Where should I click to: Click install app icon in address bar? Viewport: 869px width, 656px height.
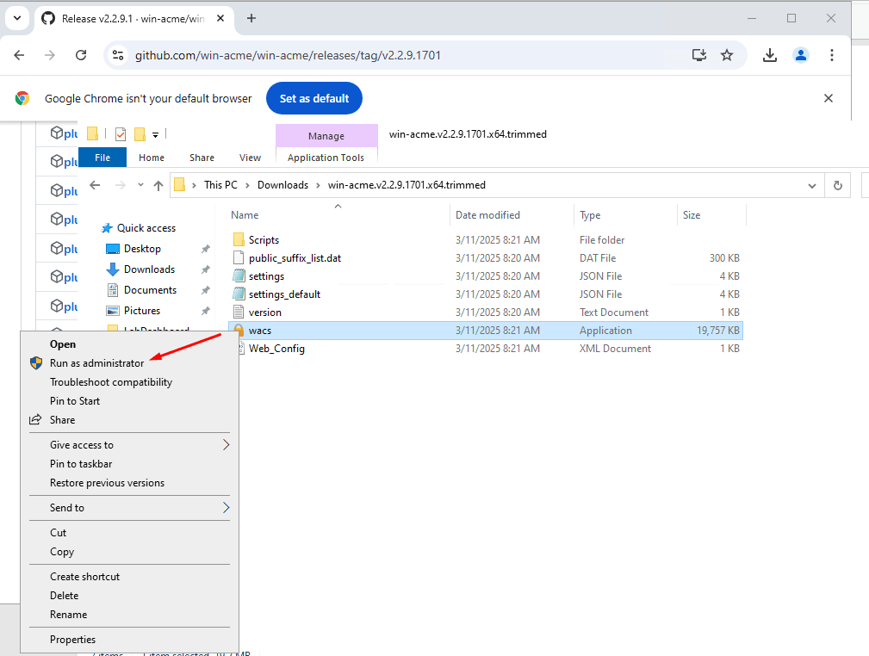(699, 55)
